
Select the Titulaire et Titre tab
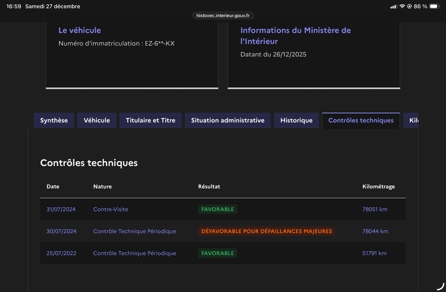click(151, 120)
